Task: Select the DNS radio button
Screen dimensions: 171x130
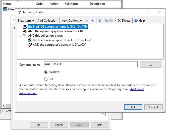Action: pyautogui.click(x=46, y=79)
